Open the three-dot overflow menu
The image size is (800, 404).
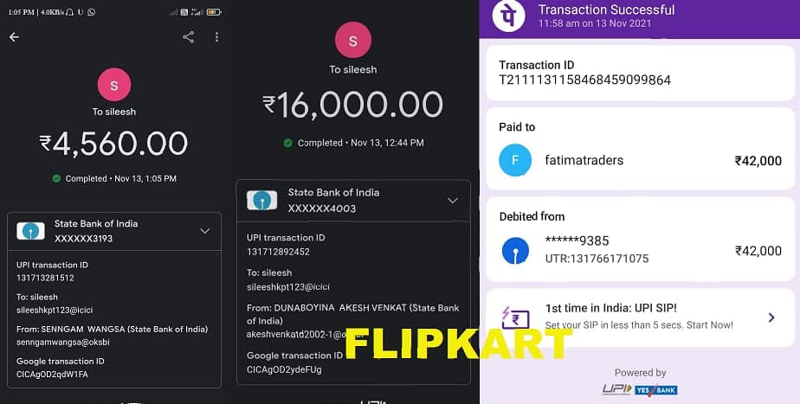point(216,36)
